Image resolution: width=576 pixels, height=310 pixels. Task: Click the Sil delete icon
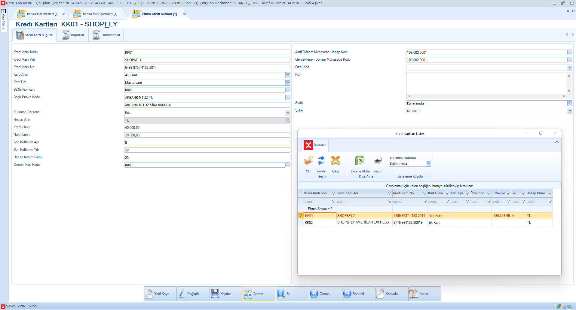point(281,293)
